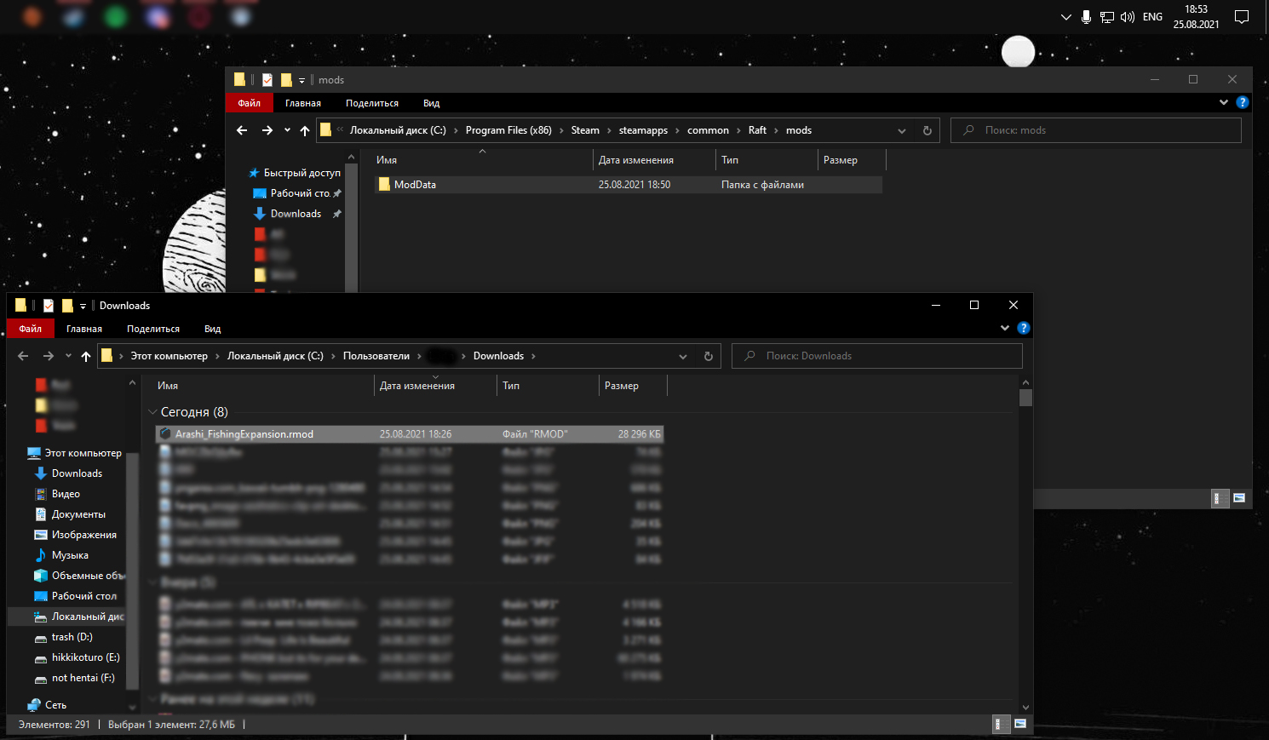Open the microphone tray icon
Image resolution: width=1269 pixels, height=740 pixels.
click(1086, 17)
